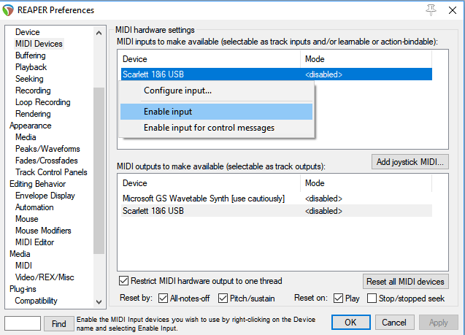The width and height of the screenshot is (465, 335).
Task: Open the Playback preferences page
Action: [31, 67]
